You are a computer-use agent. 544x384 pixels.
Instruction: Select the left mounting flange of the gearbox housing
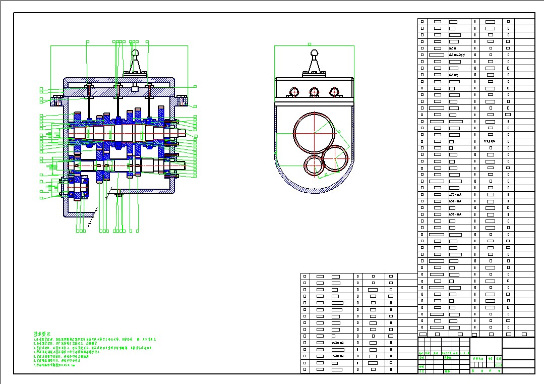[x=56, y=101]
